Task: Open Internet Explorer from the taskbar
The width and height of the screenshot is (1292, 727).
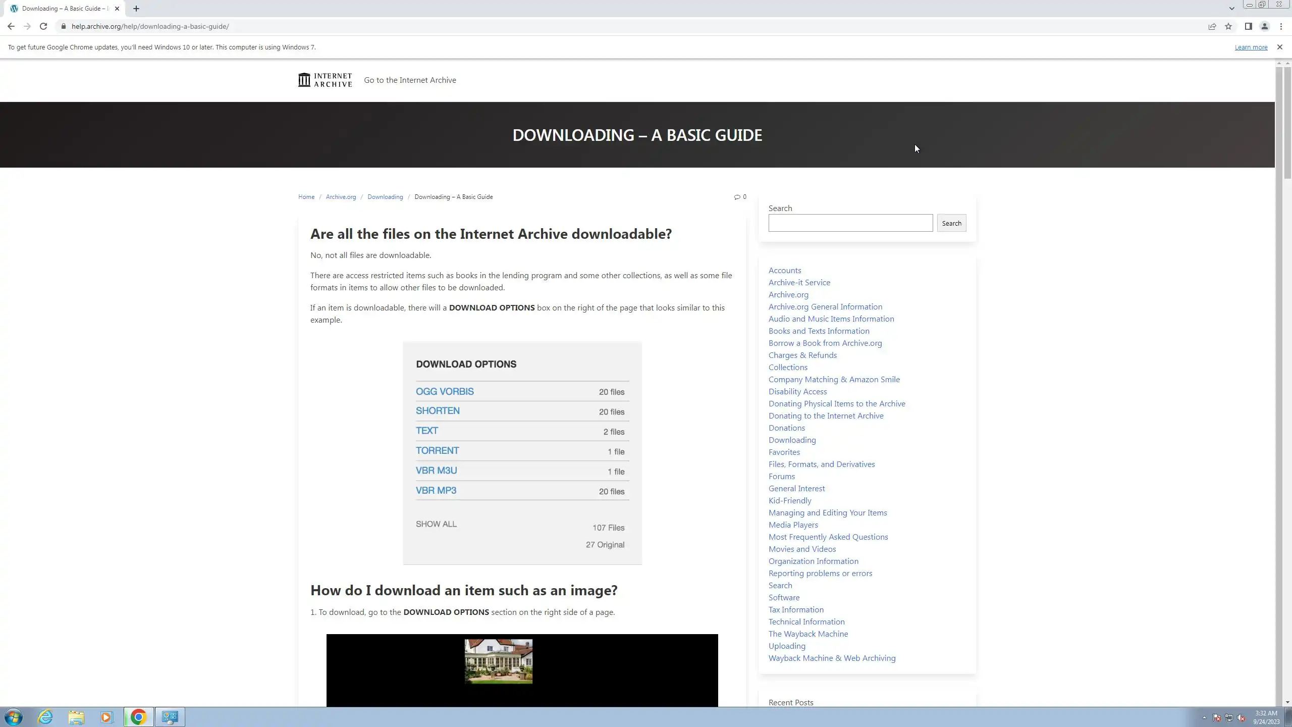Action: (x=45, y=717)
